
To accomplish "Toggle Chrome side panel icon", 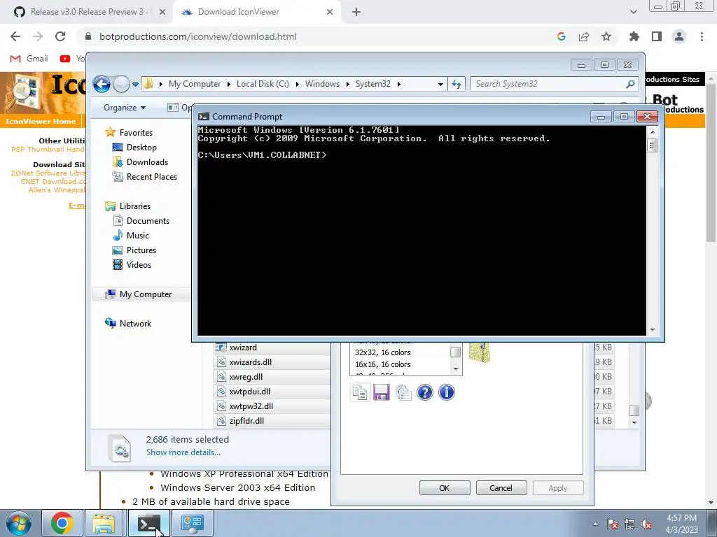I will point(657,36).
